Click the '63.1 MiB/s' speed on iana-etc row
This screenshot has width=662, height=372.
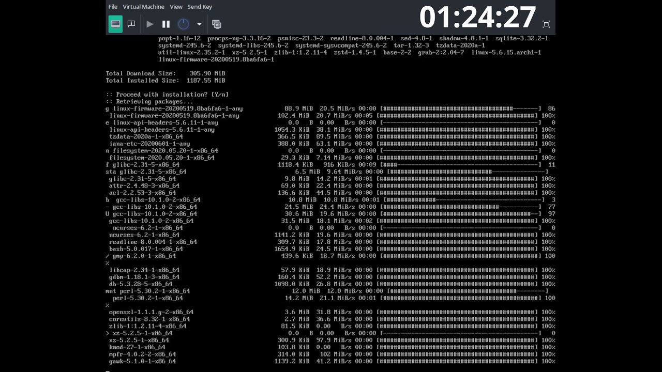pos(334,144)
